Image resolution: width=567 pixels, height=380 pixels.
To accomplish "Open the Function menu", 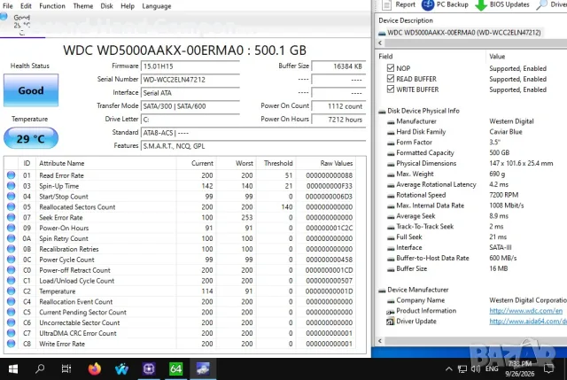I will click(x=52, y=6).
